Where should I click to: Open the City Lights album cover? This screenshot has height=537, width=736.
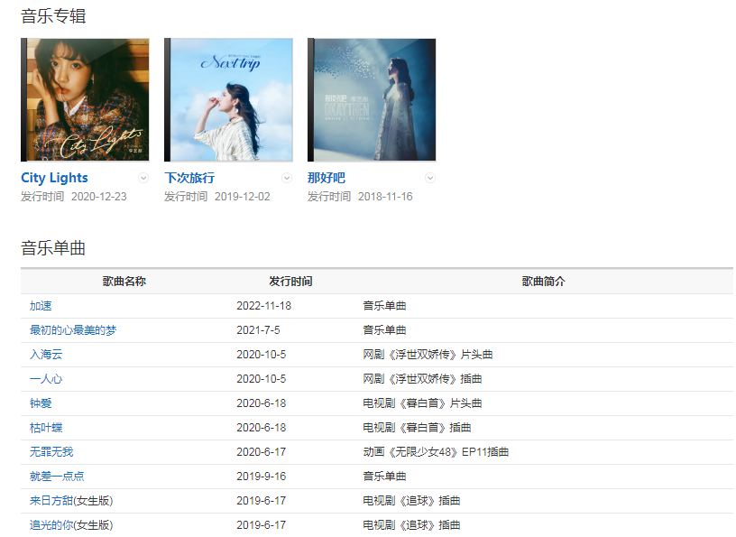(x=85, y=99)
